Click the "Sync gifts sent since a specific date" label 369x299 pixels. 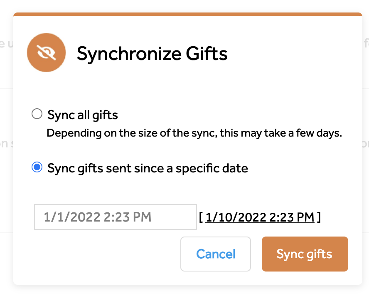coord(148,168)
